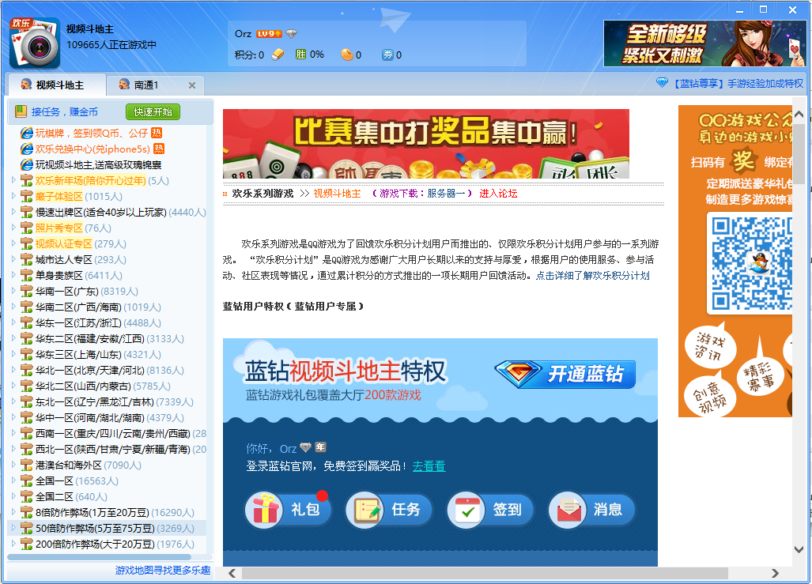Click the 游戏地图寻找更多乐趣 link

click(162, 570)
